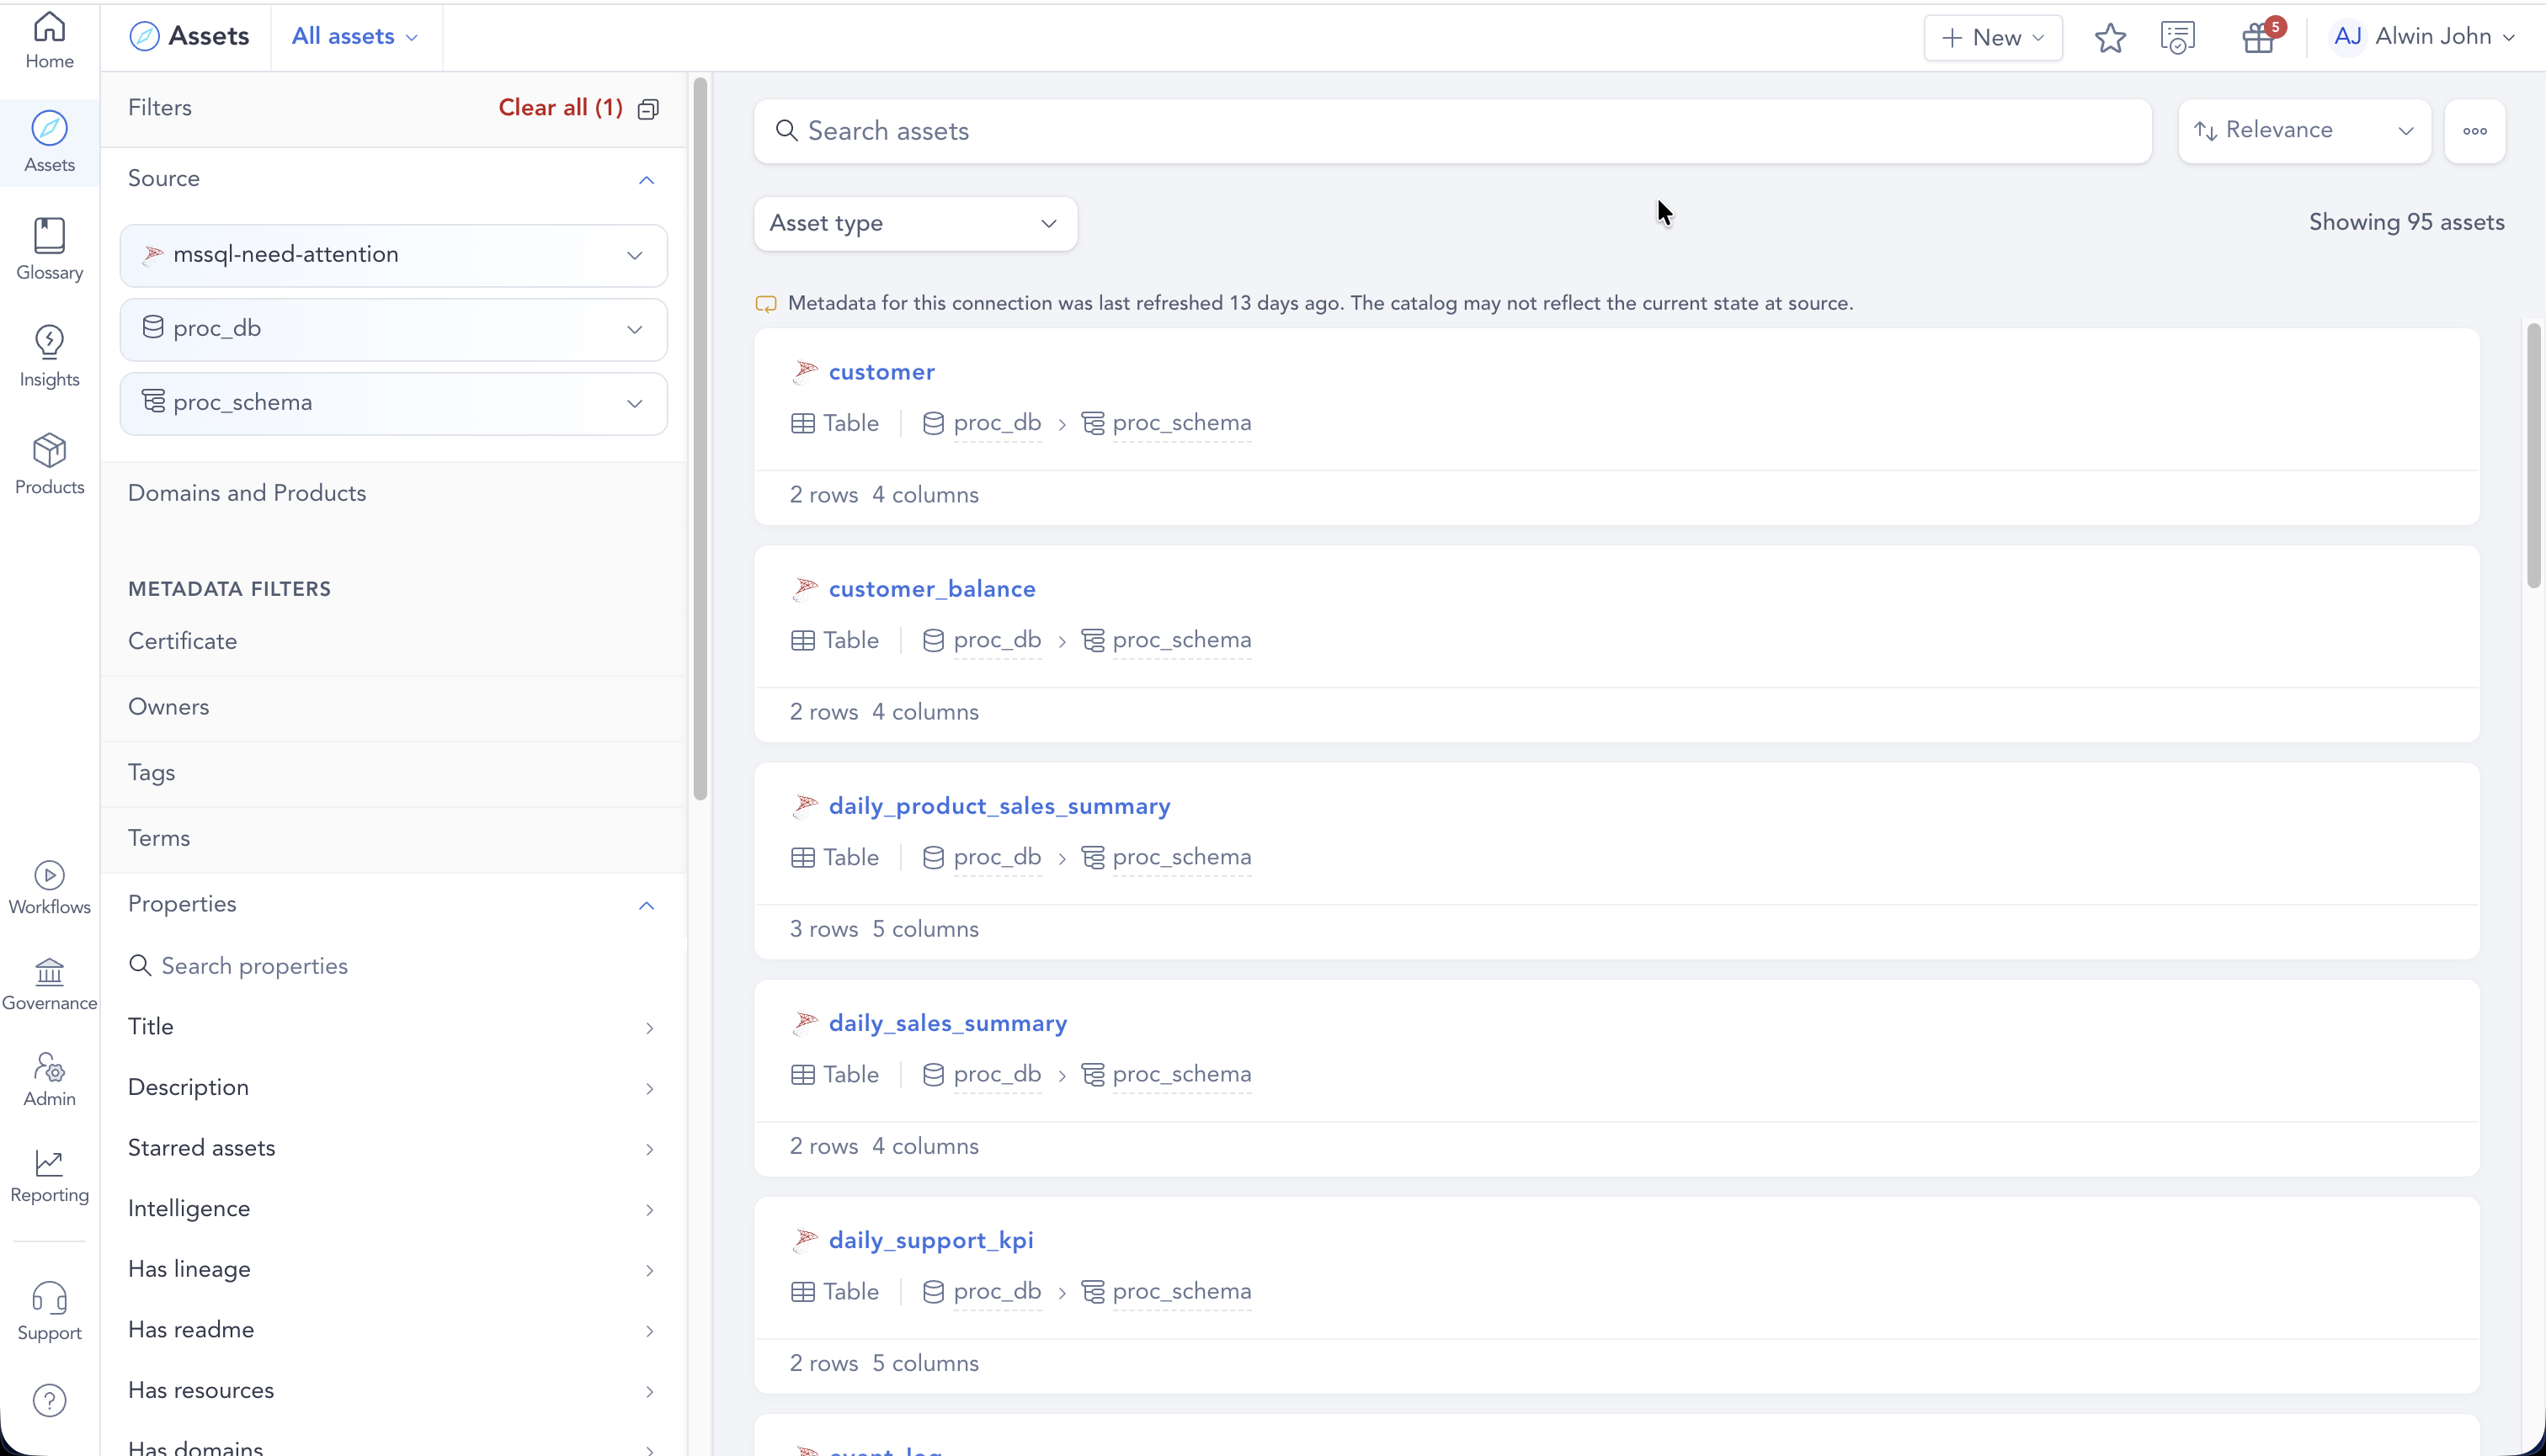Click '3 rows' on daily_product_sales_summary card
This screenshot has height=1456, width=2546.
(823, 929)
